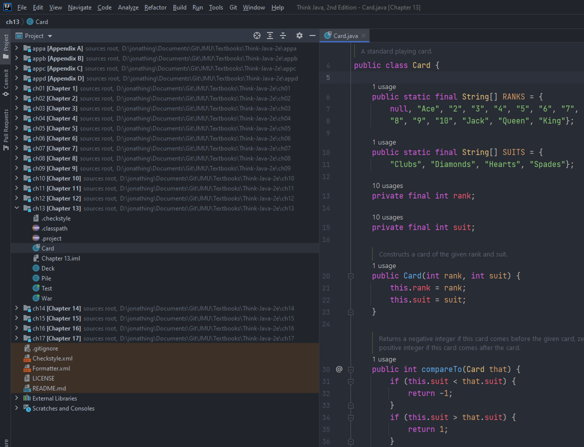Fold the if block at line 31
This screenshot has width=584, height=447.
pos(350,381)
